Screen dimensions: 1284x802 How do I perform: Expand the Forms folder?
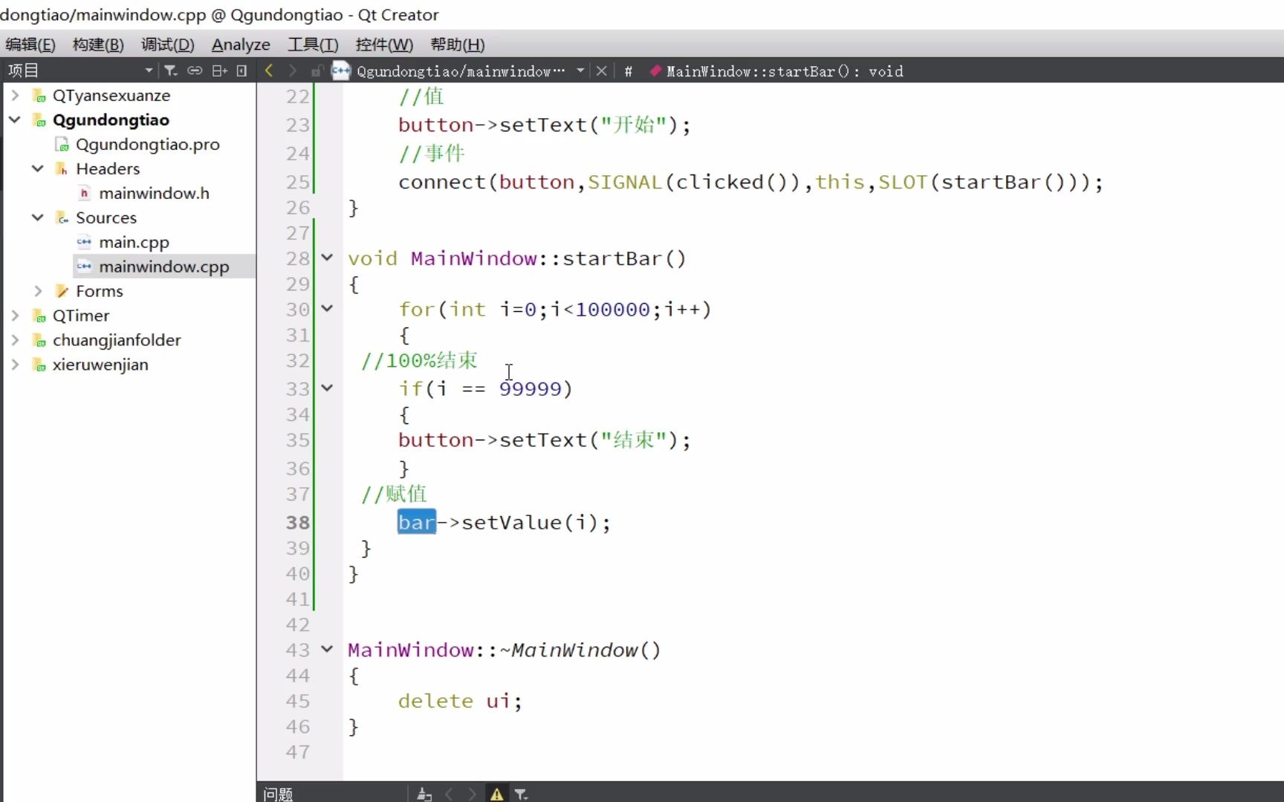[x=38, y=290]
